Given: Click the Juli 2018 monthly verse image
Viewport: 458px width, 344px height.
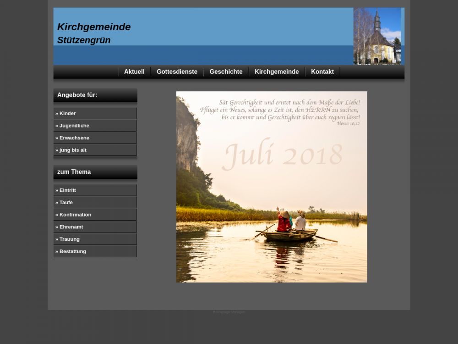Looking at the screenshot, I should pos(272,187).
